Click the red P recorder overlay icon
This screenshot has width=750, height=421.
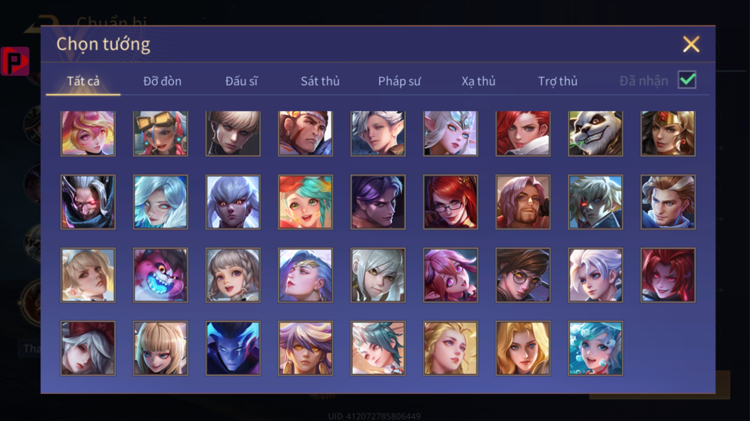click(x=15, y=61)
